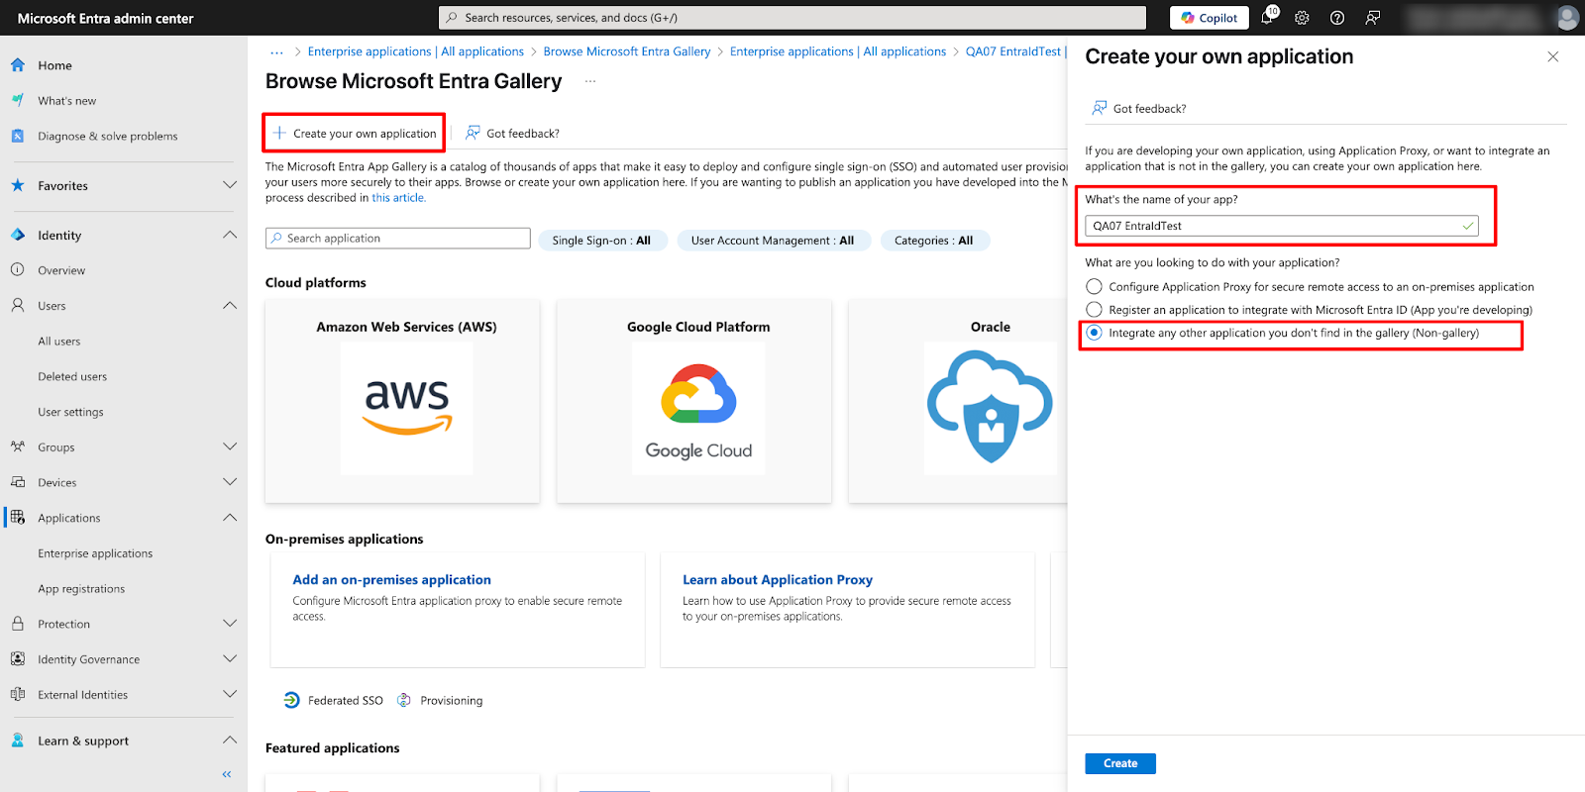Click Got feedback? in the side panel
Screen dimensions: 1585x792
point(1138,108)
